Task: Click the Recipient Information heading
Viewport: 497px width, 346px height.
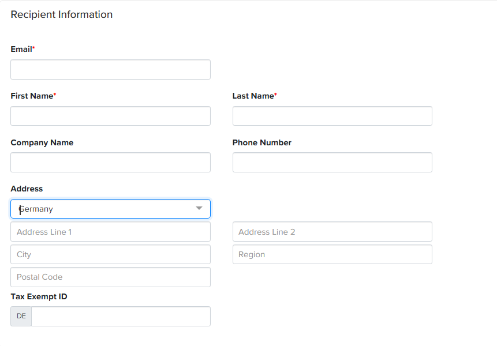Action: click(62, 14)
